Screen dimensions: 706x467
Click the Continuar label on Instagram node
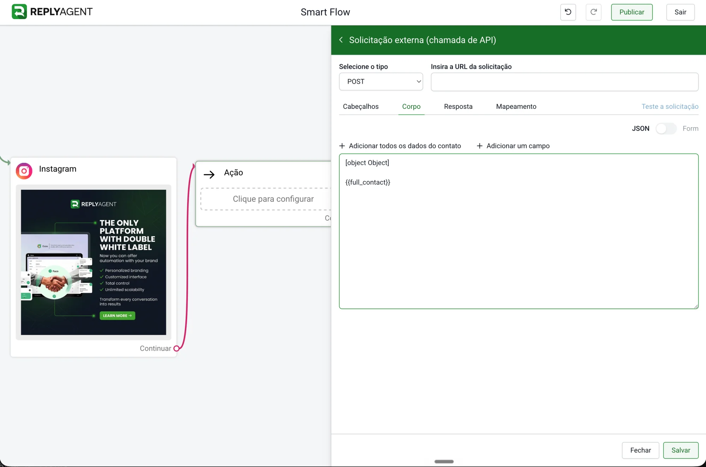[155, 348]
